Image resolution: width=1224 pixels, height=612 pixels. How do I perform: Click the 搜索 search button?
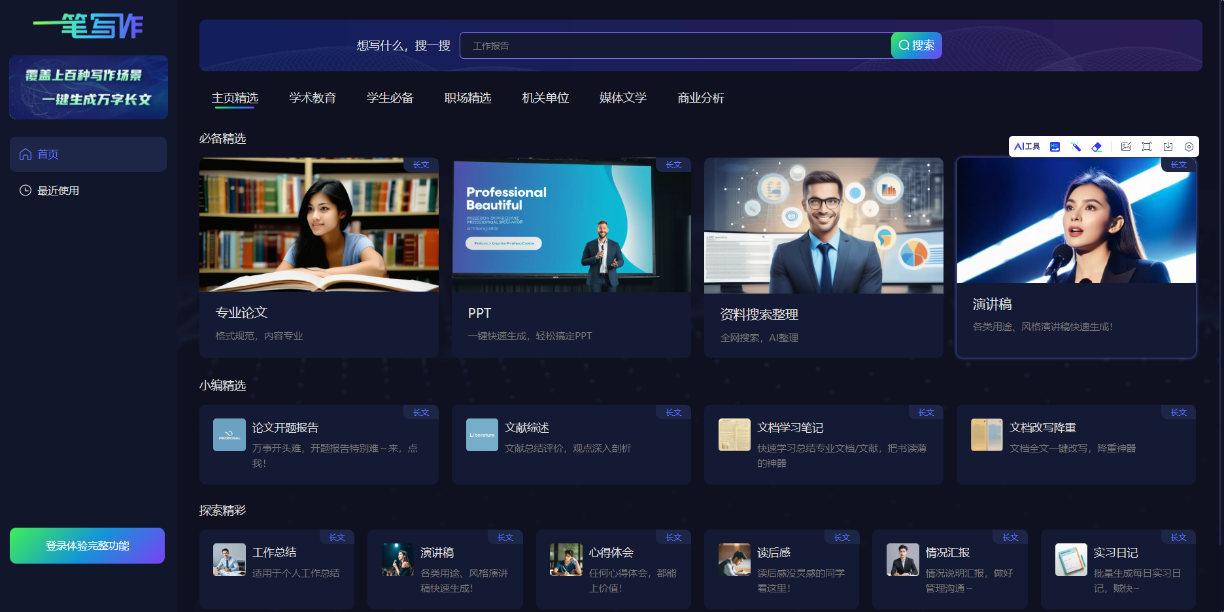pyautogui.click(x=917, y=45)
